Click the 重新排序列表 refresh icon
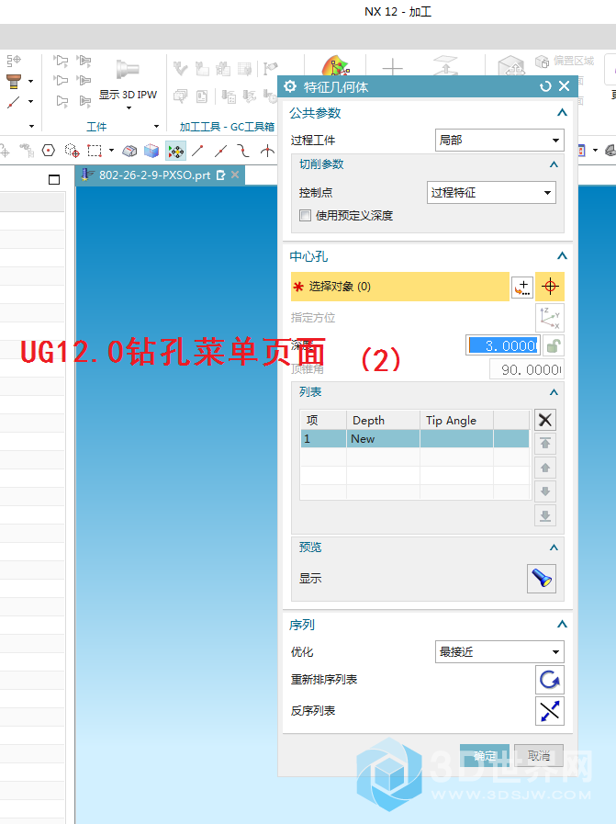The height and width of the screenshot is (824, 616). pyautogui.click(x=550, y=680)
